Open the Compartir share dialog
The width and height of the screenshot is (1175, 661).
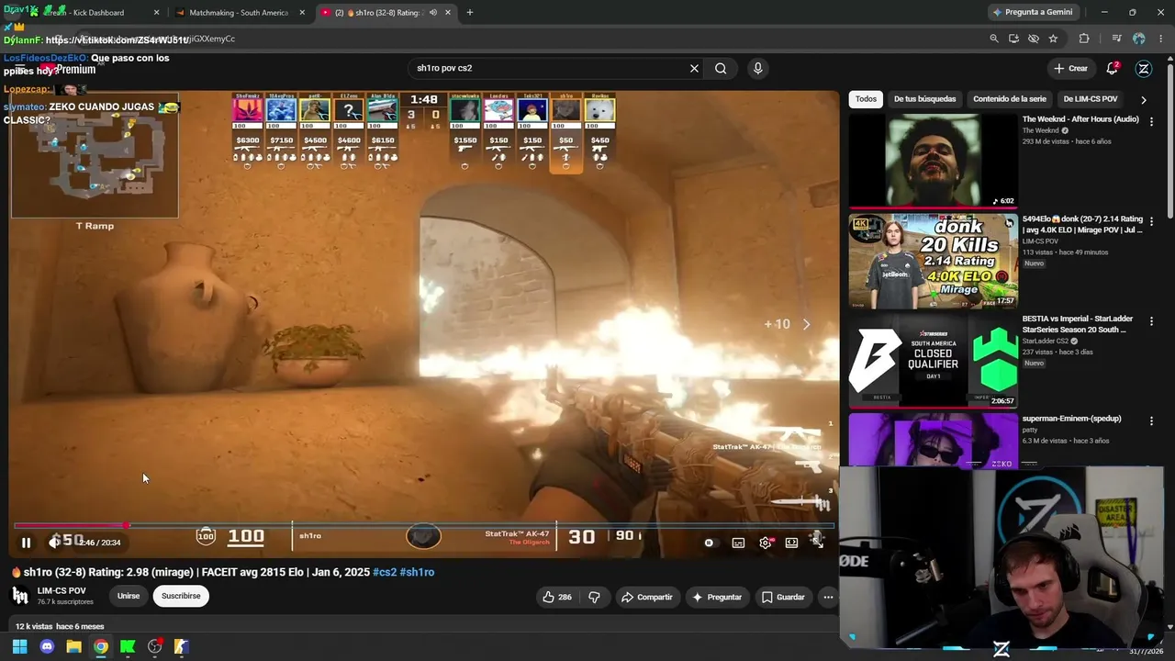(647, 597)
